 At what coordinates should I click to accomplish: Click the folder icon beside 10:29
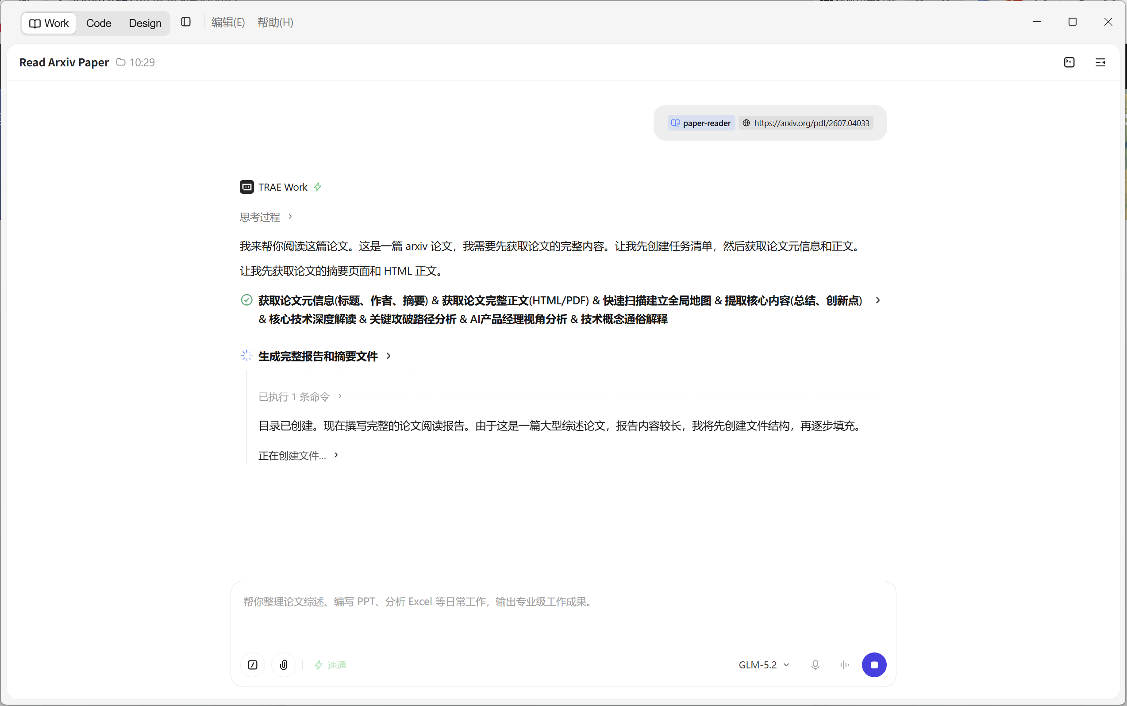tap(120, 62)
